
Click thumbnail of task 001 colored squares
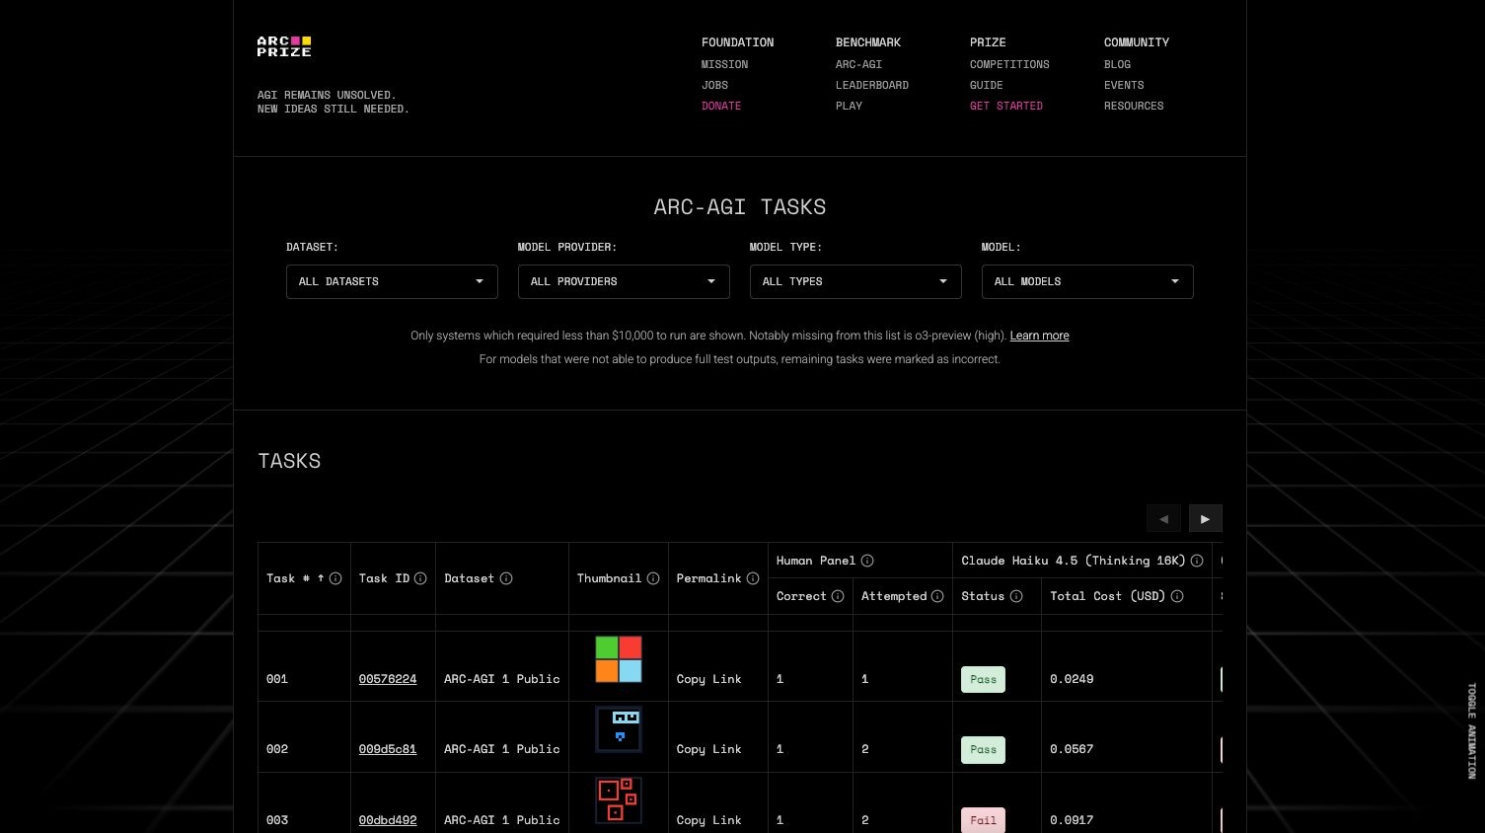619,659
